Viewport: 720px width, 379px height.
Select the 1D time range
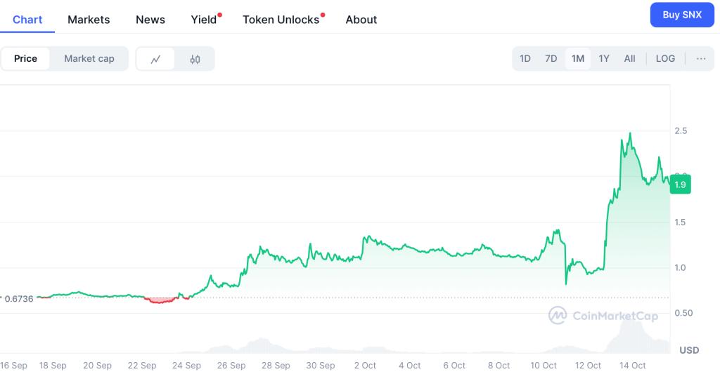point(525,58)
